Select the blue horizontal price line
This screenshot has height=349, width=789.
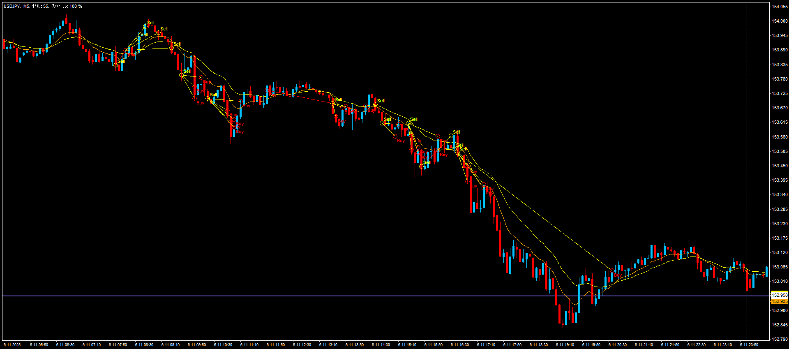[x=370, y=296]
